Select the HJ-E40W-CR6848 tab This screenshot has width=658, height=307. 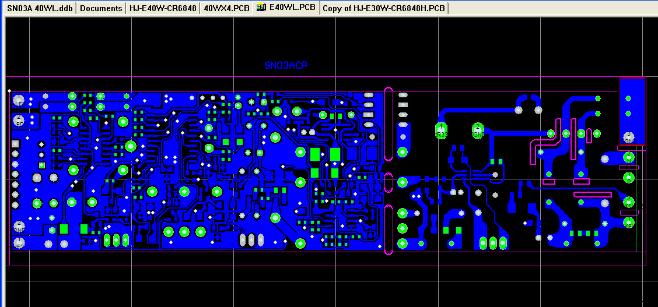click(x=163, y=8)
